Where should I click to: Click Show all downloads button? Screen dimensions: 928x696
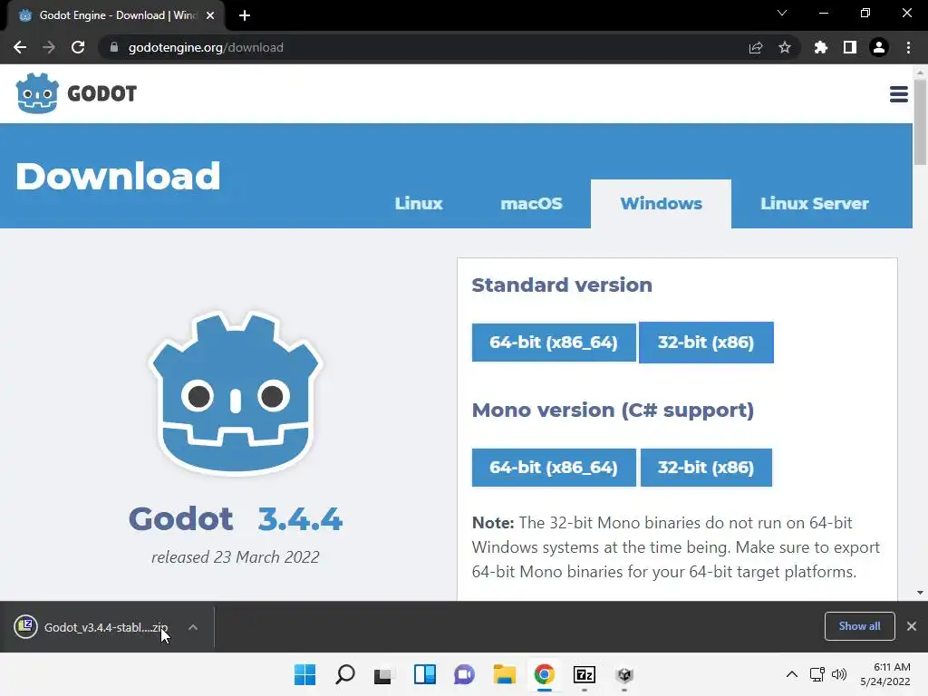[x=859, y=626]
